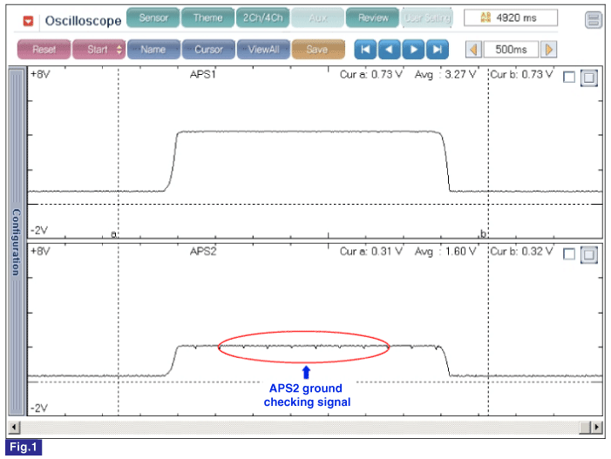Decrease time base with left arrow
This screenshot has height=459, width=611.
tap(473, 50)
